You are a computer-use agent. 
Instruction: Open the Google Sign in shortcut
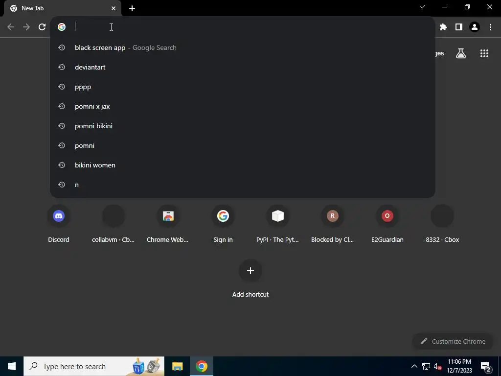pos(223,224)
